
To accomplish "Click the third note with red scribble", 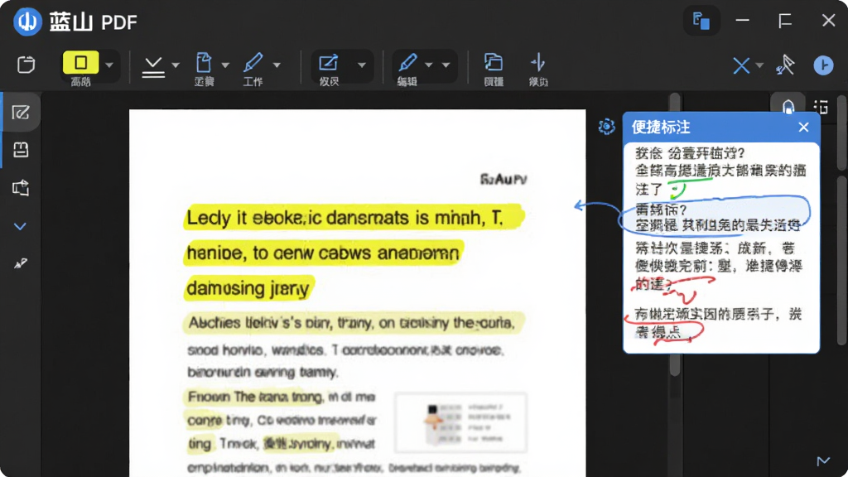I will [718, 266].
